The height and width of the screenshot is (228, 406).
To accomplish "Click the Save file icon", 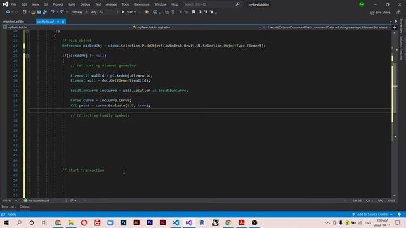I will (x=39, y=12).
